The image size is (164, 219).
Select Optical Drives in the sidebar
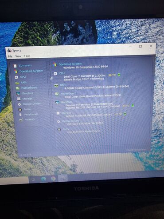click(31, 104)
